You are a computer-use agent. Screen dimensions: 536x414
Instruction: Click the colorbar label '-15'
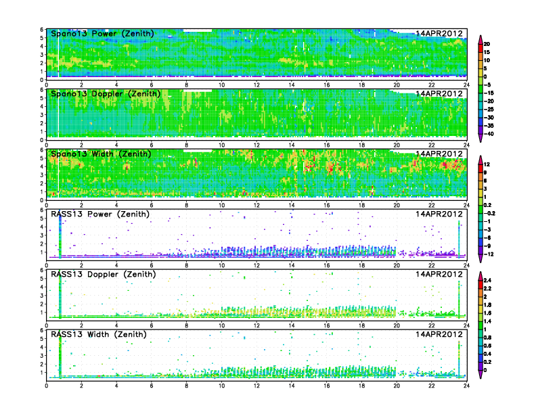(x=489, y=93)
